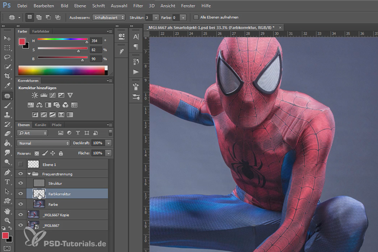Select the Type tool
378x252 pixels.
click(x=7, y=182)
